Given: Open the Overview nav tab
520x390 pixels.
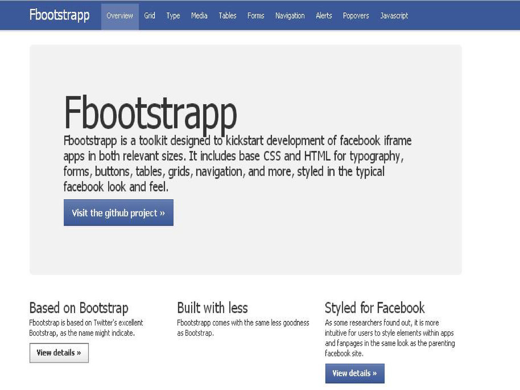Looking at the screenshot, I should point(120,16).
